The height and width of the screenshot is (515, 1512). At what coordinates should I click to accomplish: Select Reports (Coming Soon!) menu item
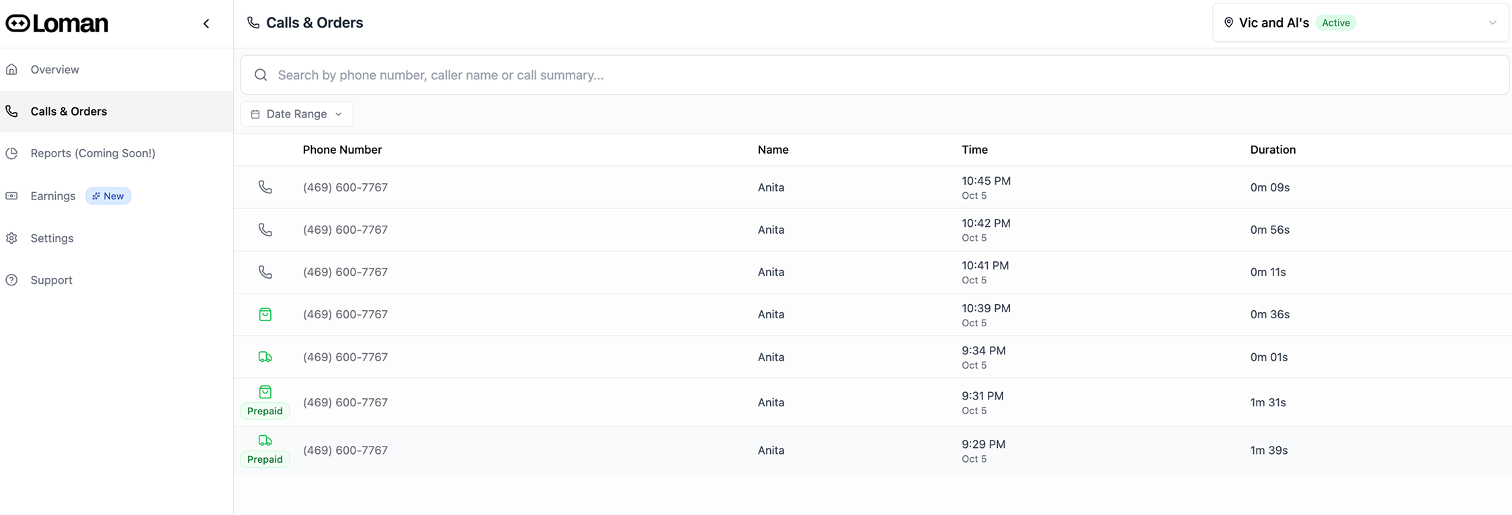pyautogui.click(x=93, y=153)
